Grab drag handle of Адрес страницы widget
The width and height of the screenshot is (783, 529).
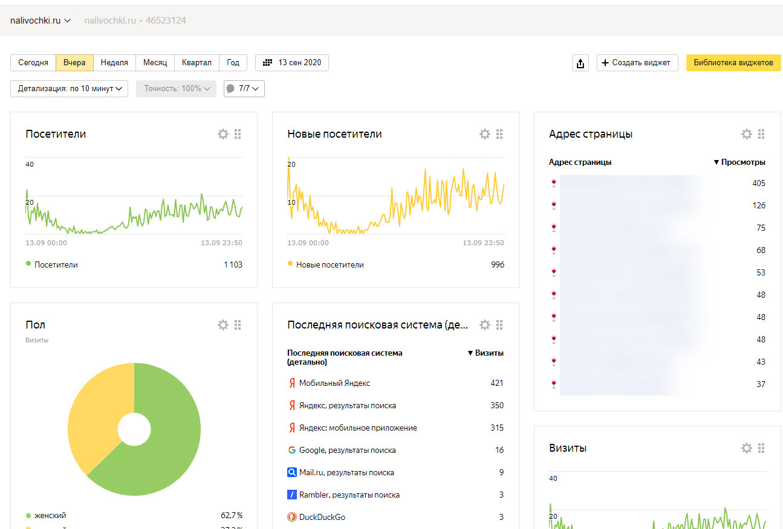click(x=761, y=134)
